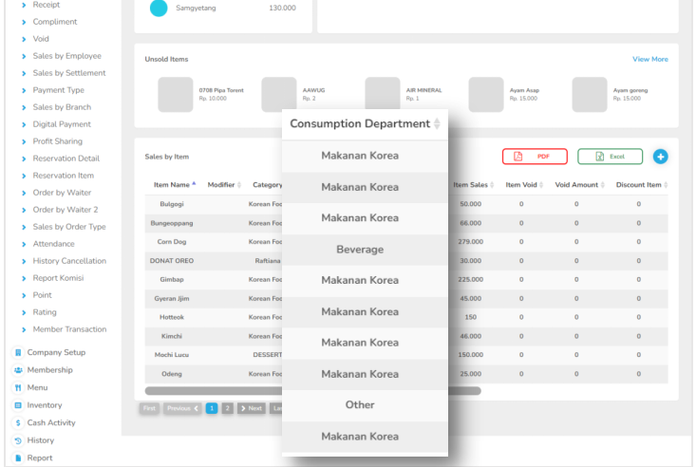696x467 pixels.
Task: Open View More unsold items
Action: (649, 59)
